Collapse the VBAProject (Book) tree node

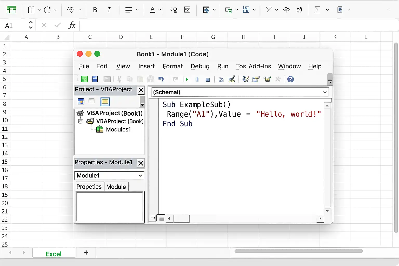81,121
